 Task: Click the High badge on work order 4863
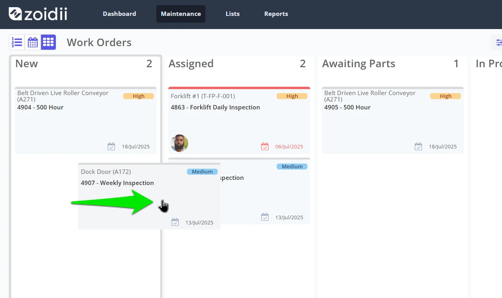point(292,96)
